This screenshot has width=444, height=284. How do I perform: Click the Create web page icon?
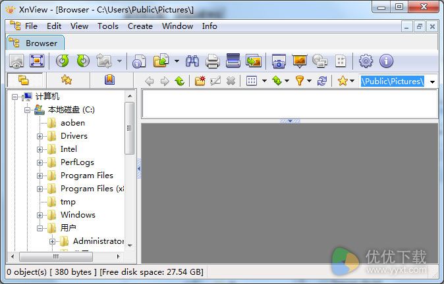click(320, 60)
